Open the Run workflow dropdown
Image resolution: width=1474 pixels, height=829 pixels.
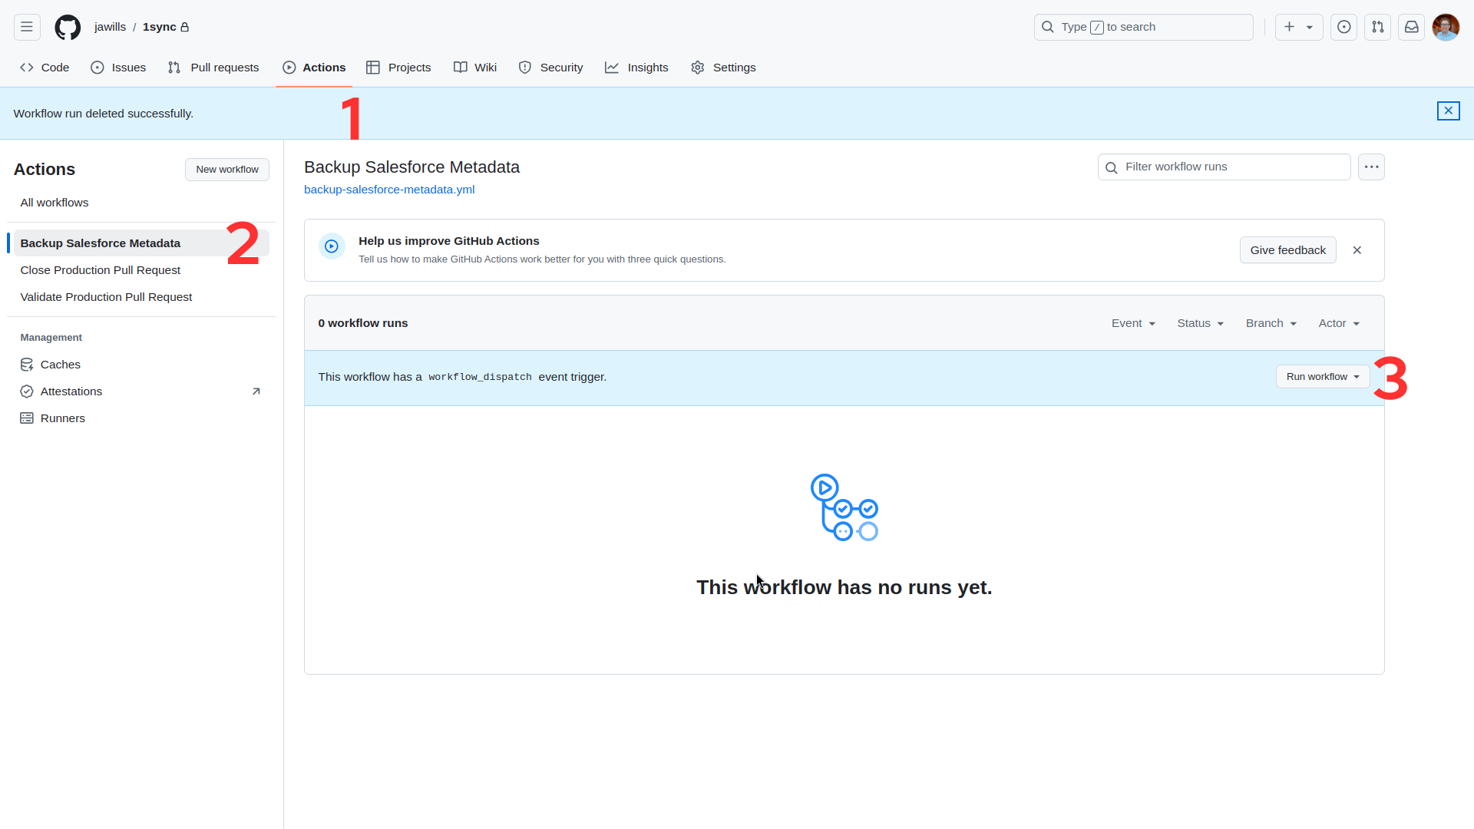pyautogui.click(x=1322, y=376)
